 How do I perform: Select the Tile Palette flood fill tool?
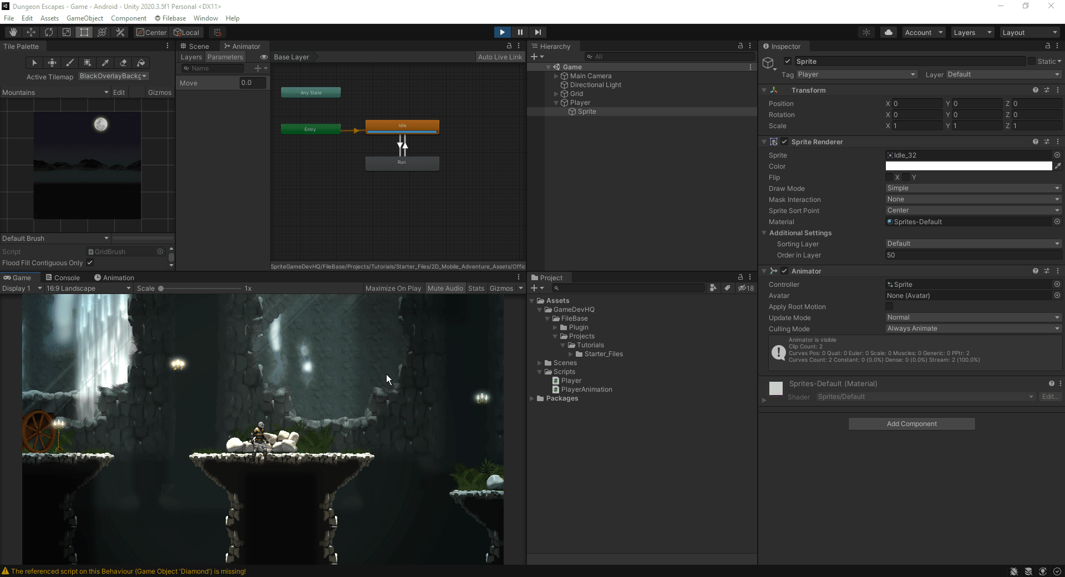coord(141,63)
